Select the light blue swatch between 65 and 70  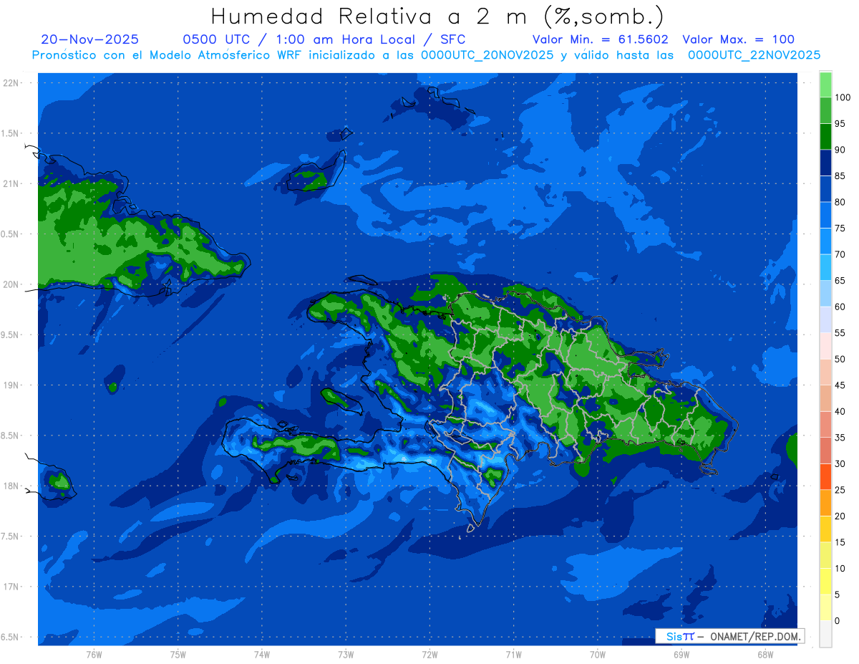click(825, 268)
